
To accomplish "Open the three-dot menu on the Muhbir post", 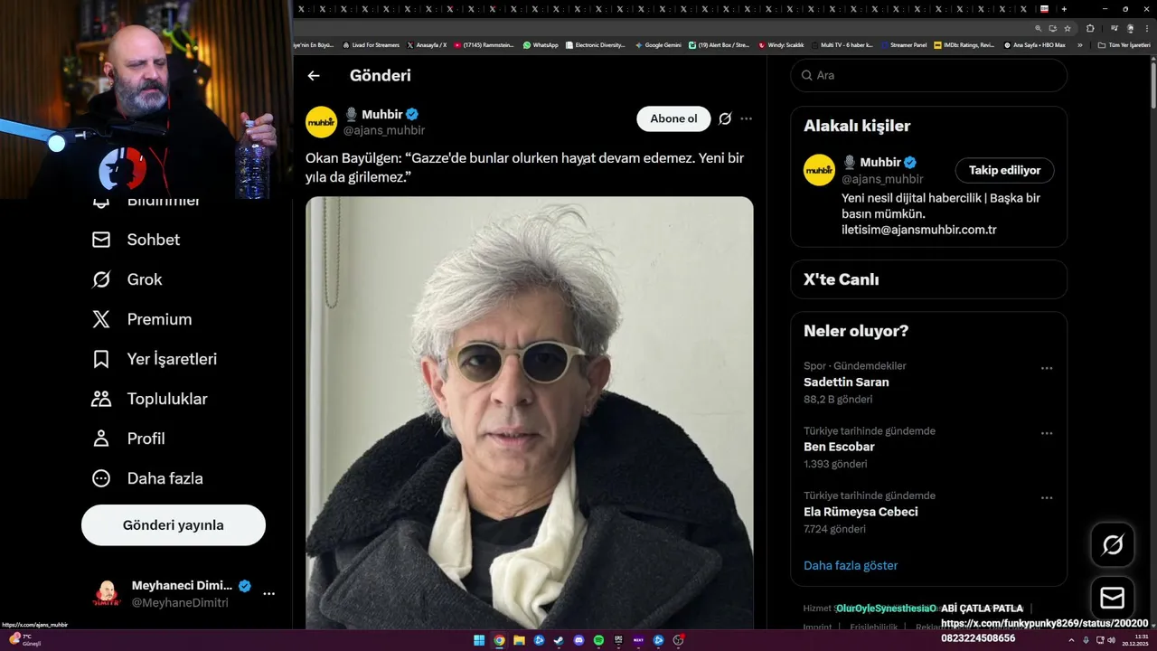I will coord(746,118).
